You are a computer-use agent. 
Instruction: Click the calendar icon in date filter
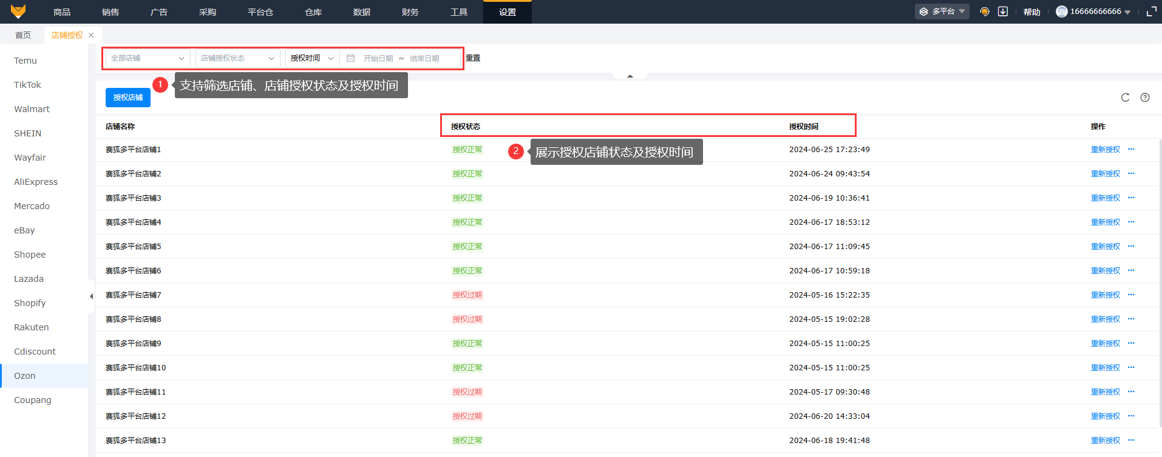point(350,58)
